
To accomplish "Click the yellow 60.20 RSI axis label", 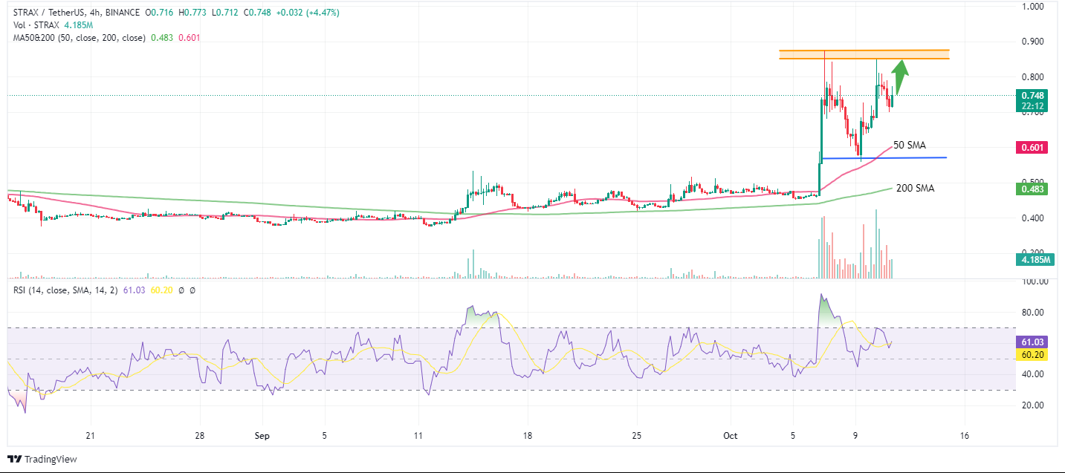I will pyautogui.click(x=1033, y=356).
